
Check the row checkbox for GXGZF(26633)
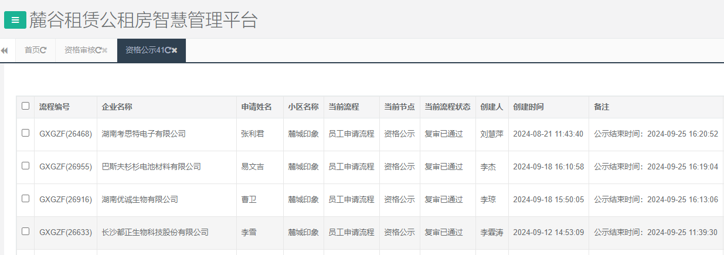25,232
